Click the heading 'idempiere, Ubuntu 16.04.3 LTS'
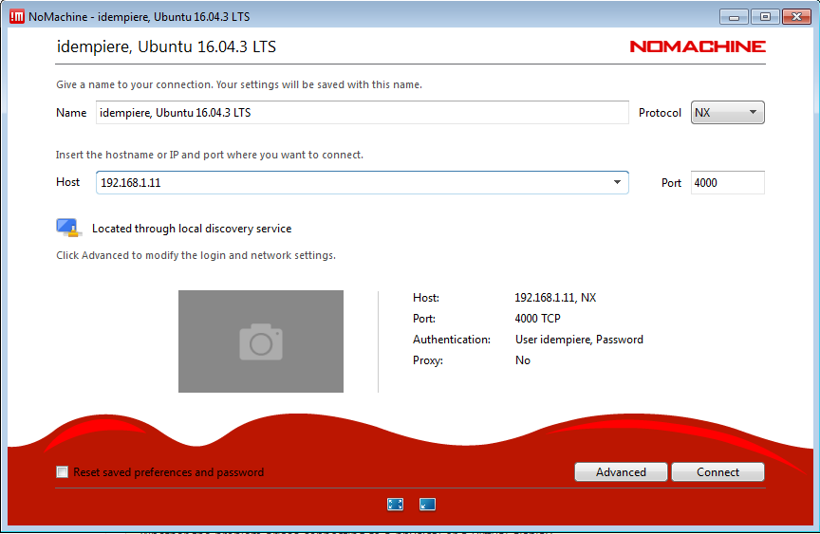The image size is (820, 534). (166, 46)
